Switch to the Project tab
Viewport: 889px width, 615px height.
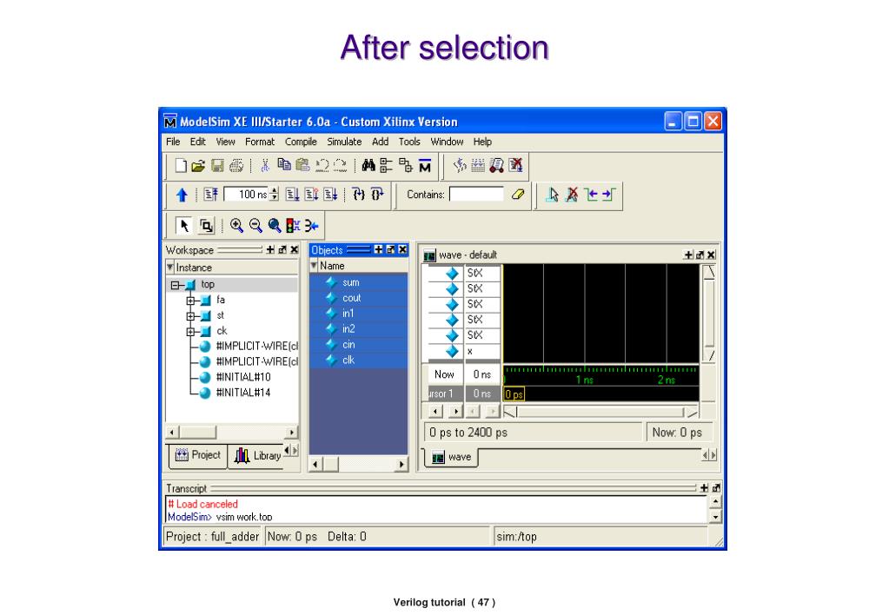click(198, 455)
